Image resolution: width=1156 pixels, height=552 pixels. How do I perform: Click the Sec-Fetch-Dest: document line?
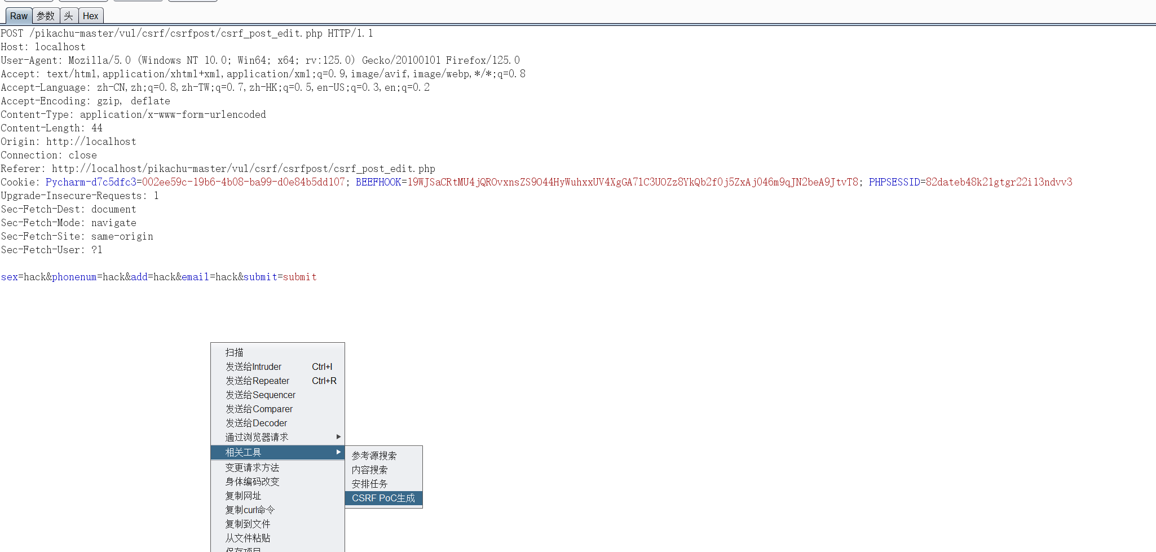click(68, 209)
